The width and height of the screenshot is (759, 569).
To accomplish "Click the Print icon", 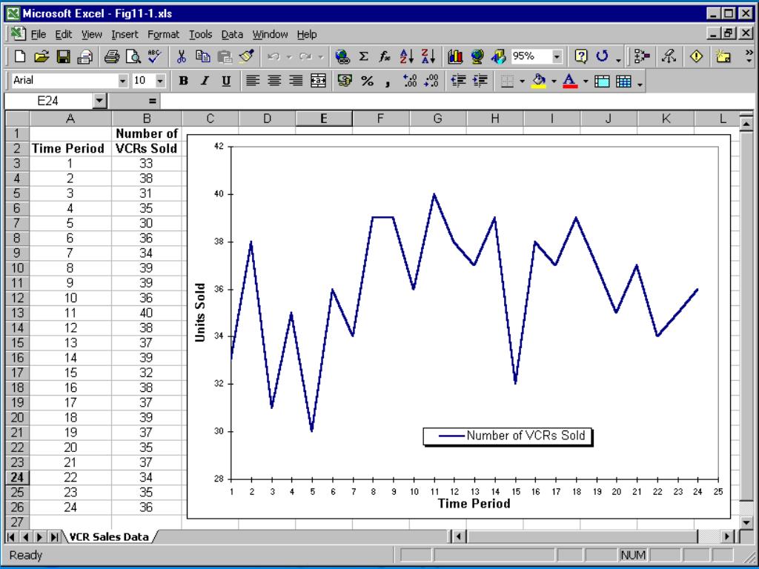I will [x=112, y=56].
